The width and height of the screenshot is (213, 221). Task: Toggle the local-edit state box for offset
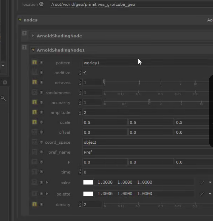coord(34,132)
